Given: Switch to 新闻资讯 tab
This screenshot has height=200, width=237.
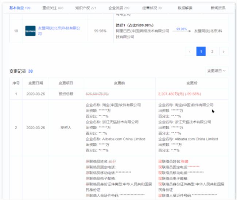Looking at the screenshot, I should click(218, 8).
